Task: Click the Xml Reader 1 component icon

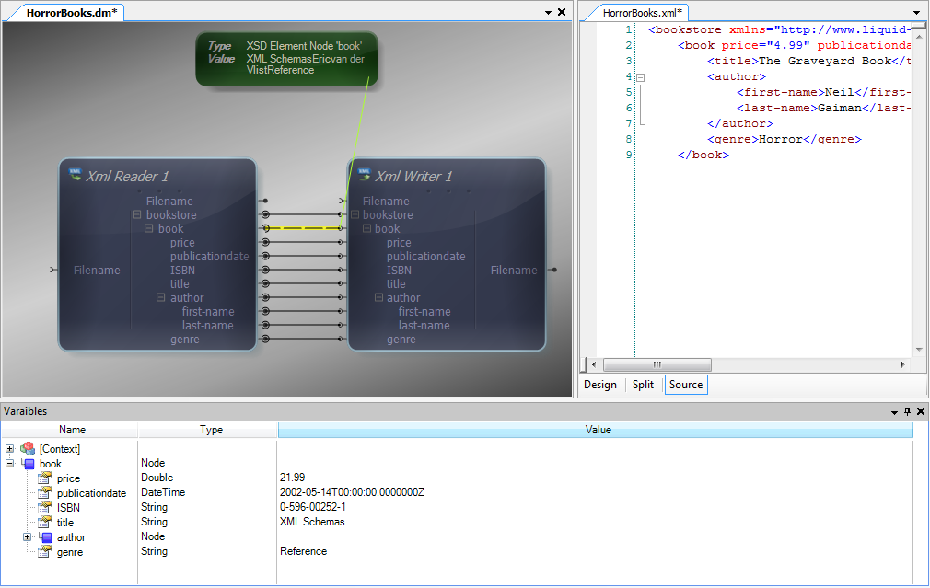Action: point(75,174)
